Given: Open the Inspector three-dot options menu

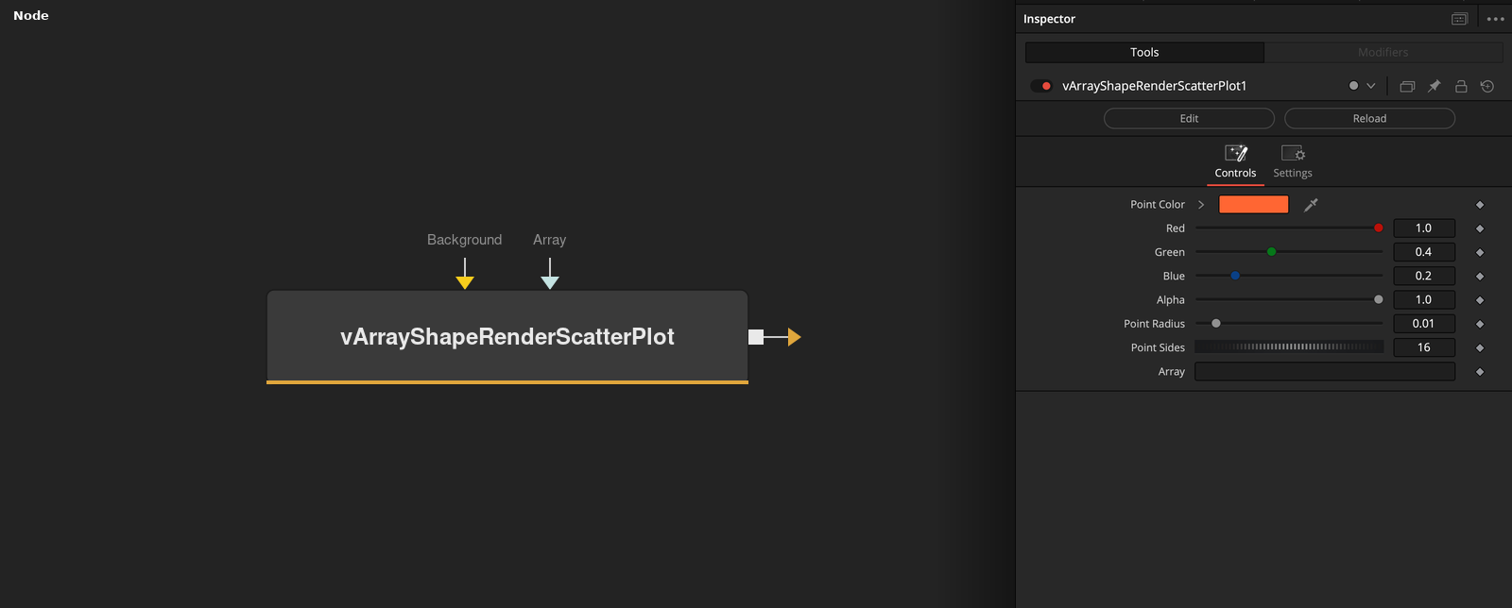Looking at the screenshot, I should (1495, 19).
